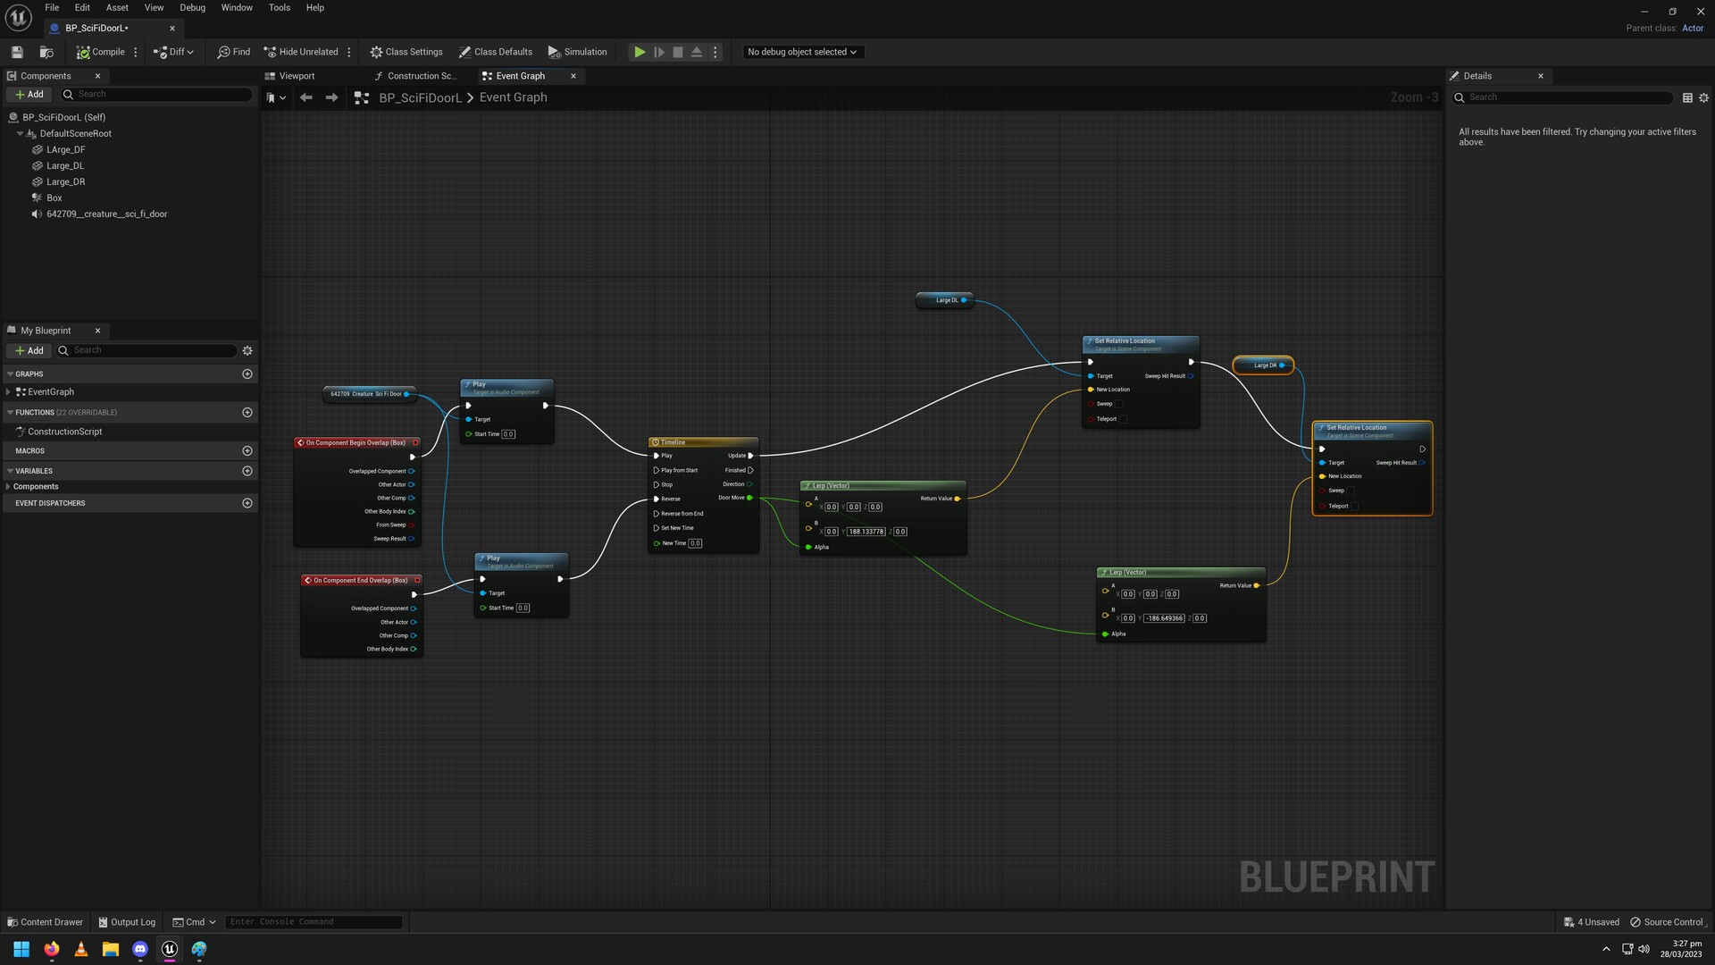Save the current blueprint asset
1715x965 pixels.
16,52
